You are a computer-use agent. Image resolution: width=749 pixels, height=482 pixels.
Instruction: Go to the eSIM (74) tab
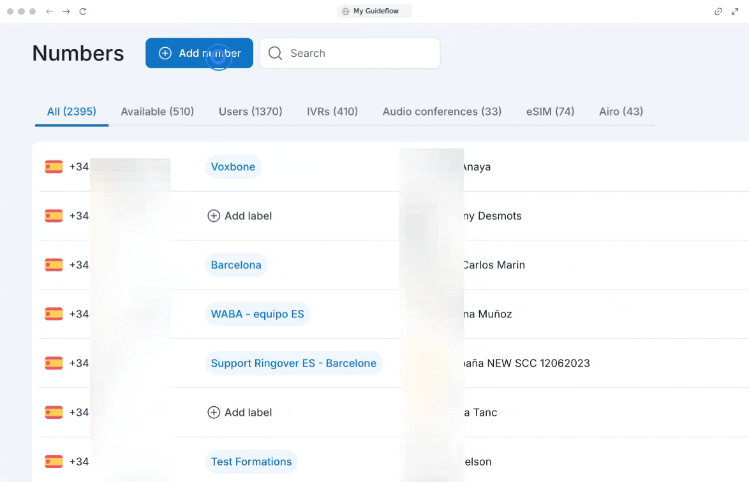click(550, 112)
